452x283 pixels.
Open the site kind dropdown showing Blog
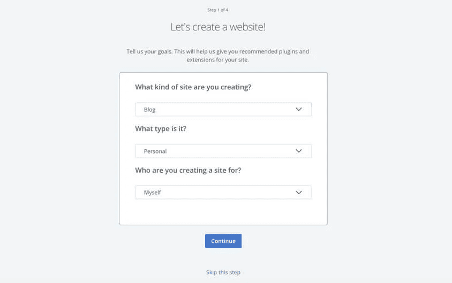(223, 109)
